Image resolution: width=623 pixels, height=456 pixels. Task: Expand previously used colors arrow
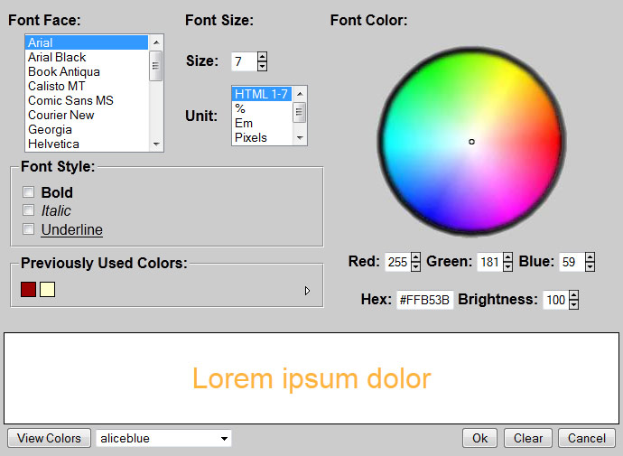point(307,291)
